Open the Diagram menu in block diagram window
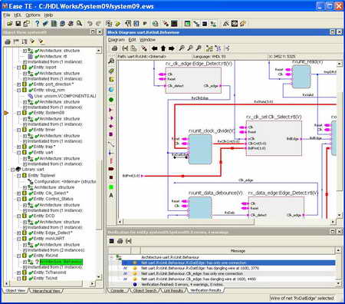The width and height of the screenshot is (345, 304). tap(117, 40)
